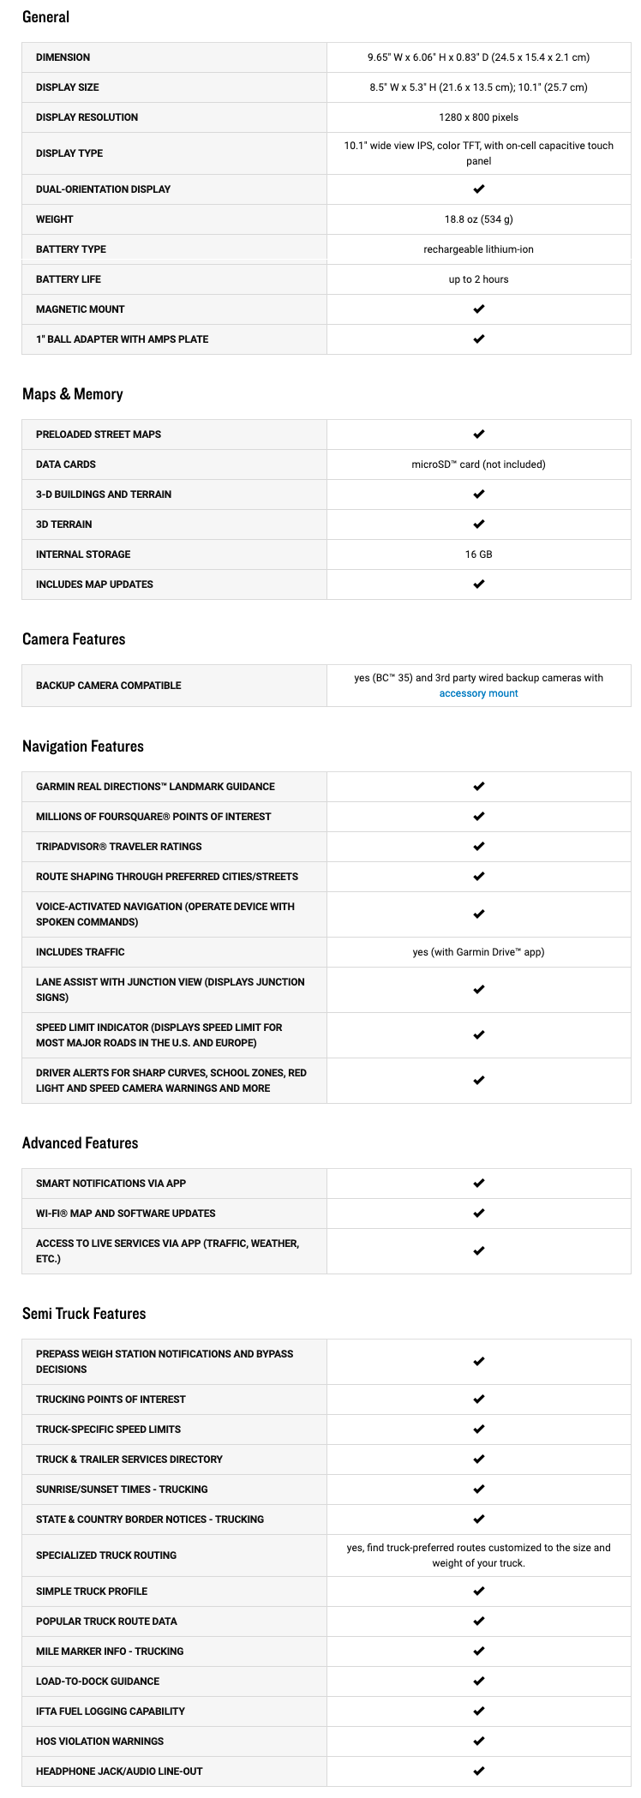The image size is (641, 1798).
Task: Click the Dual-Orientation Display checkmark
Action: tap(478, 189)
